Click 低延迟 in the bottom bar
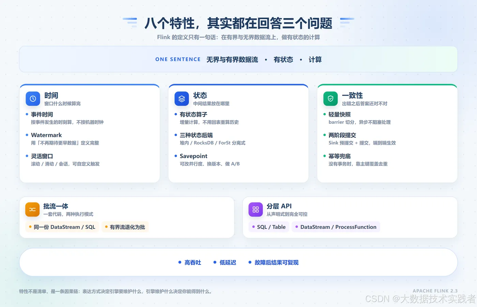The height and width of the screenshot is (307, 477). [228, 262]
